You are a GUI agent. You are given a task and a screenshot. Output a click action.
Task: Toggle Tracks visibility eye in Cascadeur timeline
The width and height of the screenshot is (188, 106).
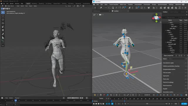106,98
